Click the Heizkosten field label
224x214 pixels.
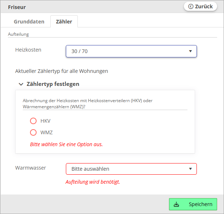(28, 50)
